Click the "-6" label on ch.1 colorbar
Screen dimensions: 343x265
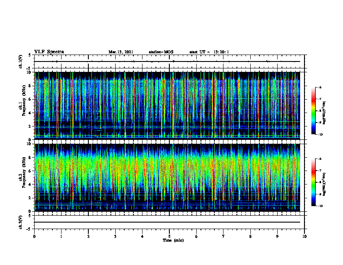tap(319, 87)
